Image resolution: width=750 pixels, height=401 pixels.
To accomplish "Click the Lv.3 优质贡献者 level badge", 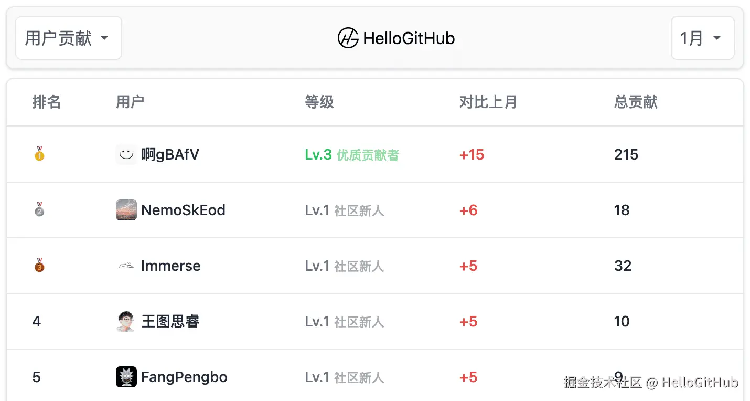I will coord(352,155).
